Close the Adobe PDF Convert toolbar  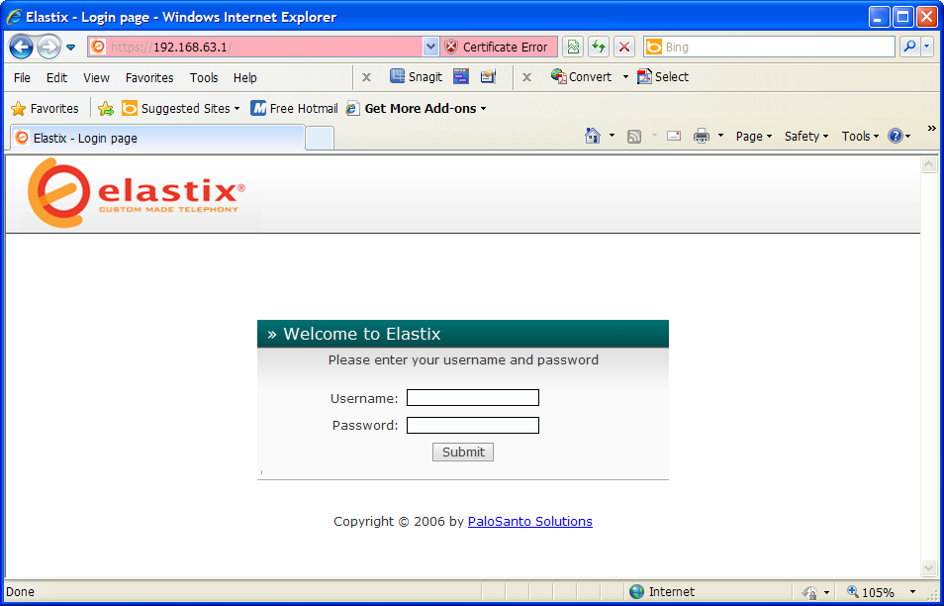tap(526, 77)
